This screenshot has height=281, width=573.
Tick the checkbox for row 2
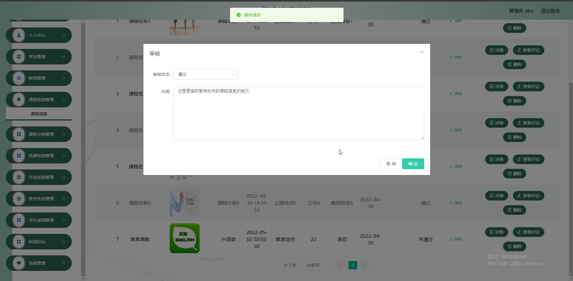pyautogui.click(x=102, y=57)
